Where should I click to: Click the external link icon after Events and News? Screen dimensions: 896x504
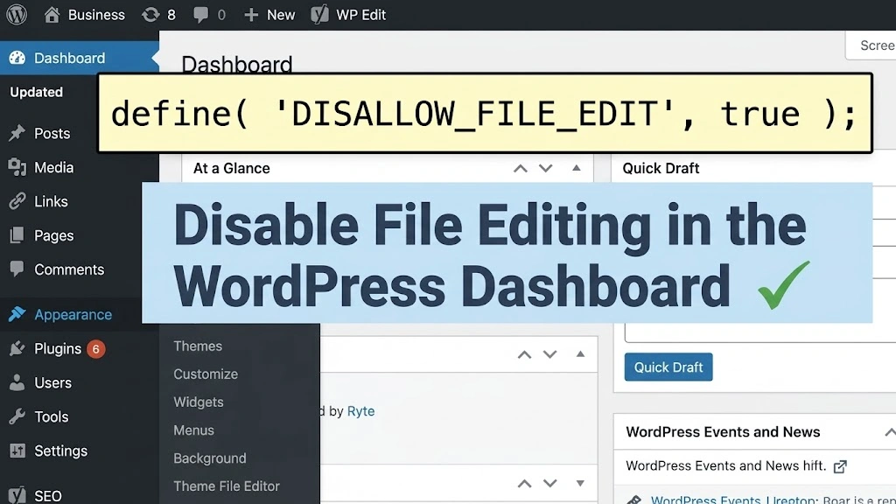pyautogui.click(x=840, y=467)
